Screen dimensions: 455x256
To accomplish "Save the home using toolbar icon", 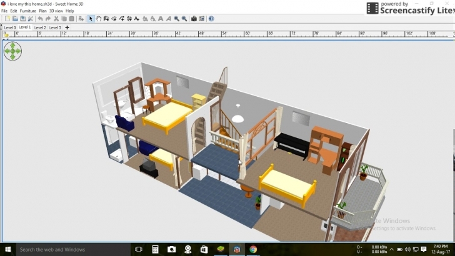I will coord(22,19).
